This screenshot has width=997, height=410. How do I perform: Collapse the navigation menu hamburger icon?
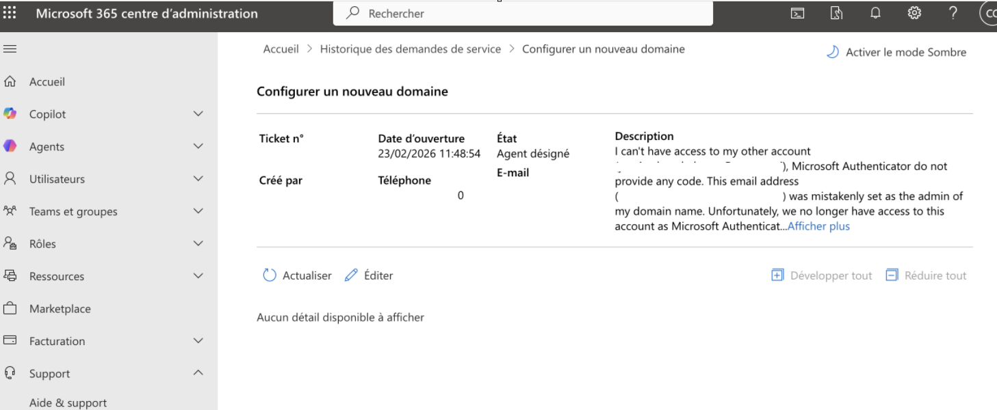point(10,49)
